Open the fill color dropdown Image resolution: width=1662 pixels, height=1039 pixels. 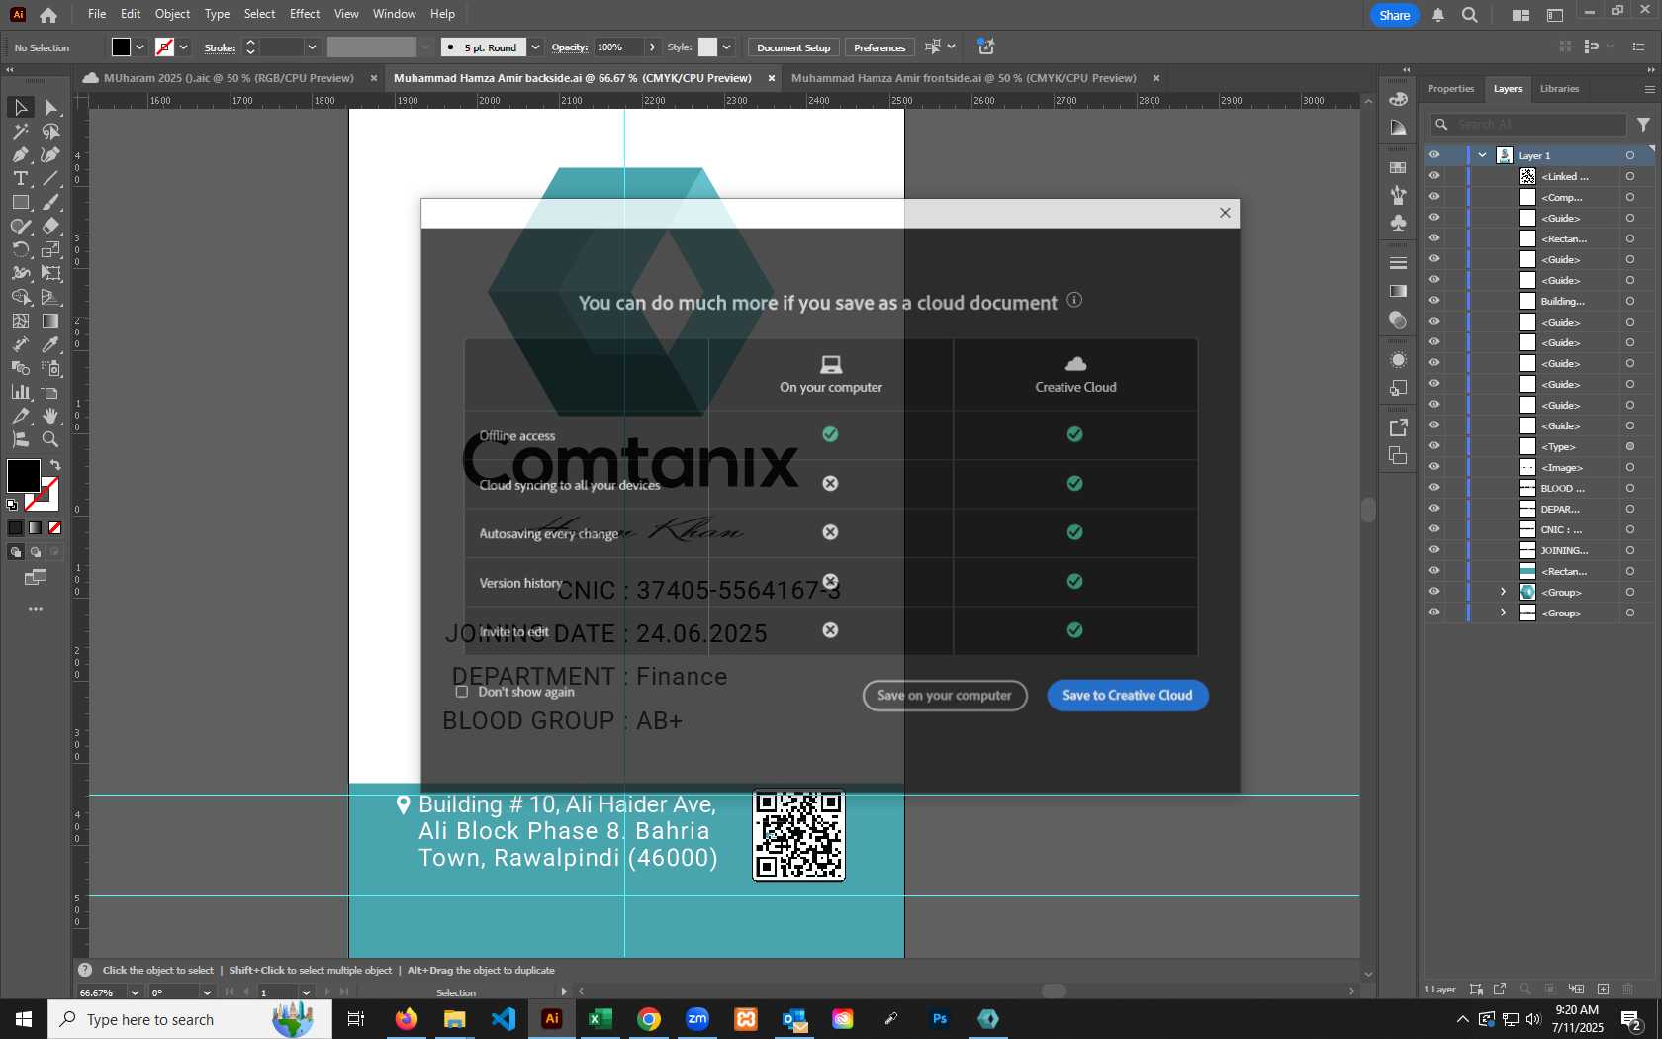(139, 47)
